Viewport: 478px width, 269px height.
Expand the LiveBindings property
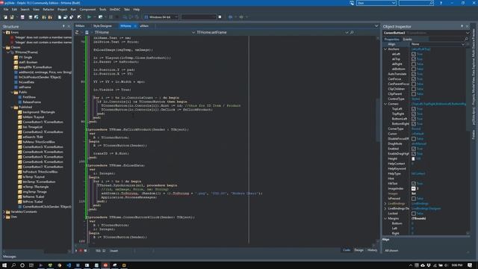(x=385, y=203)
